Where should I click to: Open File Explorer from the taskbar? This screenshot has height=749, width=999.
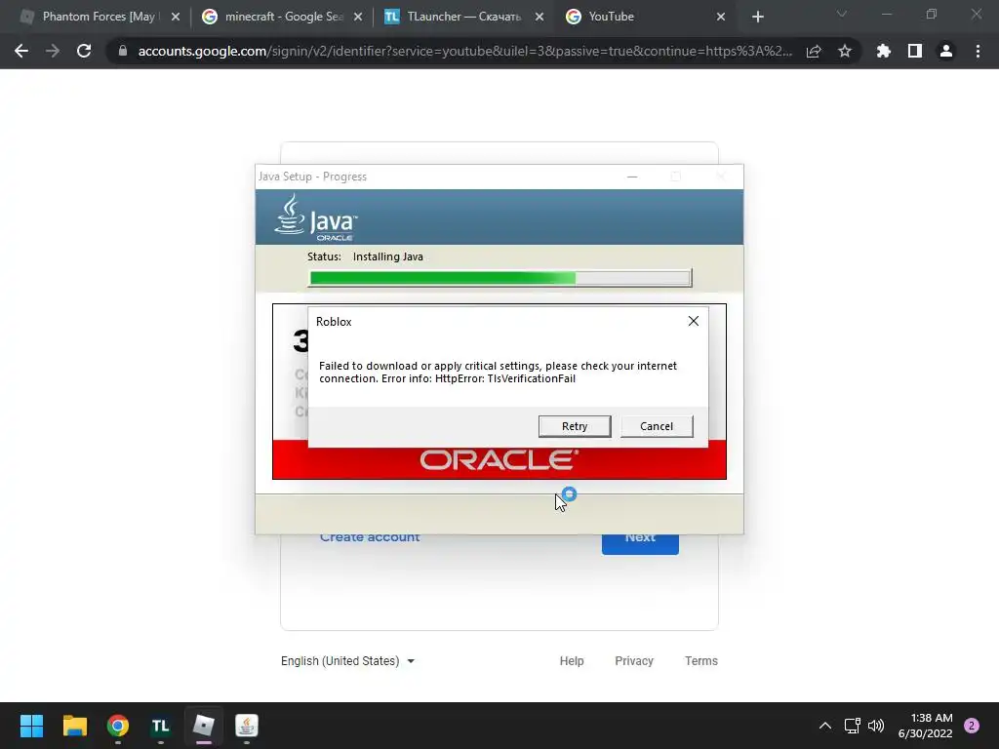[74, 726]
